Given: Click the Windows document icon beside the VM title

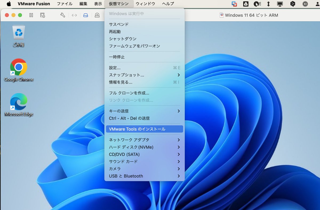Looking at the screenshot, I should coord(221,15).
